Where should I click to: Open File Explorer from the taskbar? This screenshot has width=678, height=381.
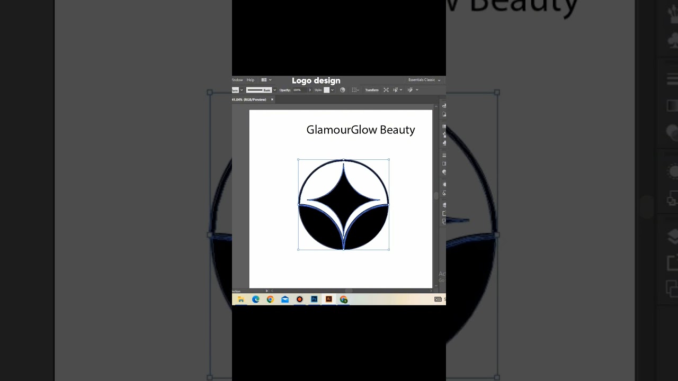(x=241, y=300)
